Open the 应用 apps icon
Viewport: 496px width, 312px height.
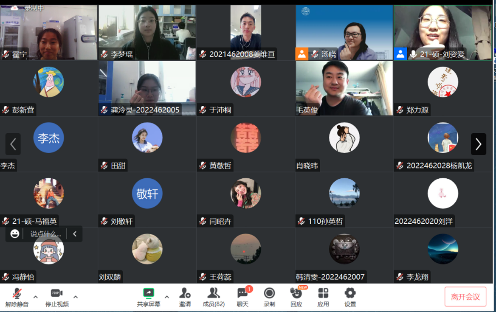[x=323, y=297]
